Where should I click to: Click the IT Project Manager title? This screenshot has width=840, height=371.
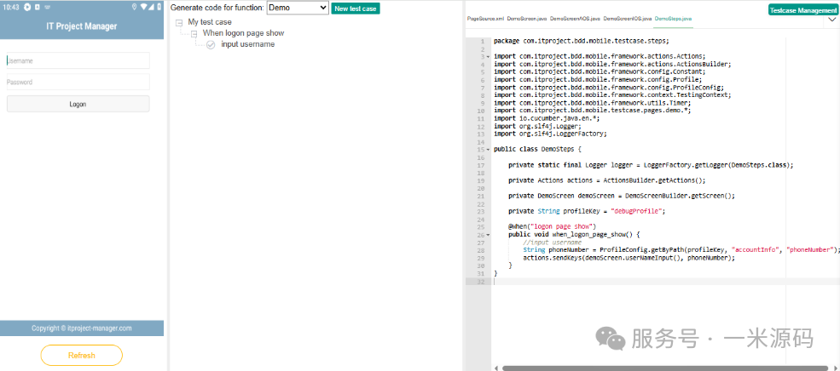(x=81, y=26)
